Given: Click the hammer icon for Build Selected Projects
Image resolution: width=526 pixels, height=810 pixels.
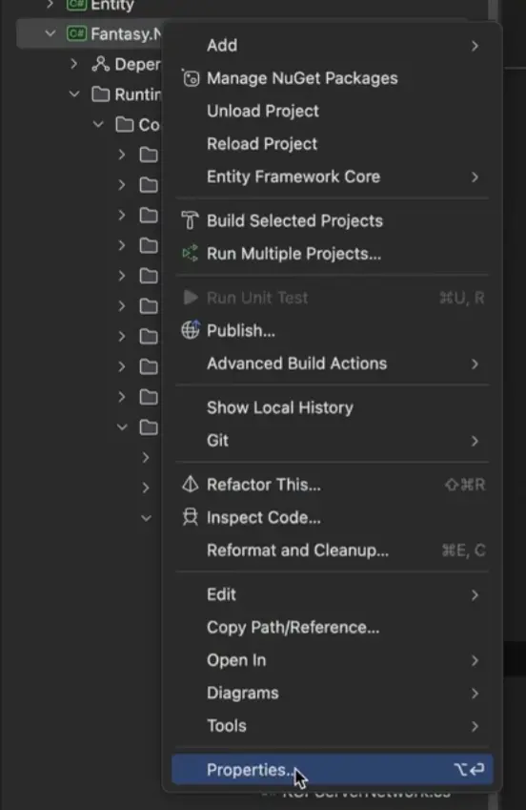Looking at the screenshot, I should click(190, 220).
